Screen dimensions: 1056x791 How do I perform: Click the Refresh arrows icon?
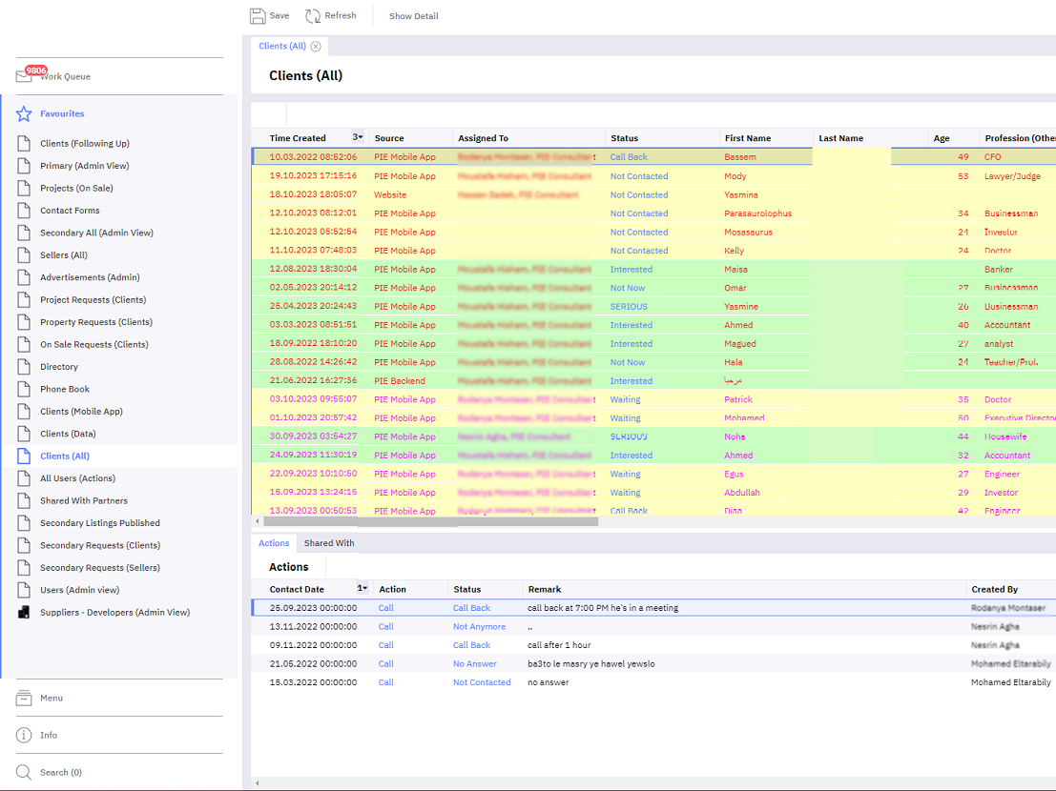(313, 16)
